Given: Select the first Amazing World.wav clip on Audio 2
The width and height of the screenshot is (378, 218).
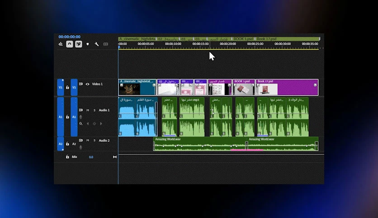Looking at the screenshot, I should (x=199, y=144).
